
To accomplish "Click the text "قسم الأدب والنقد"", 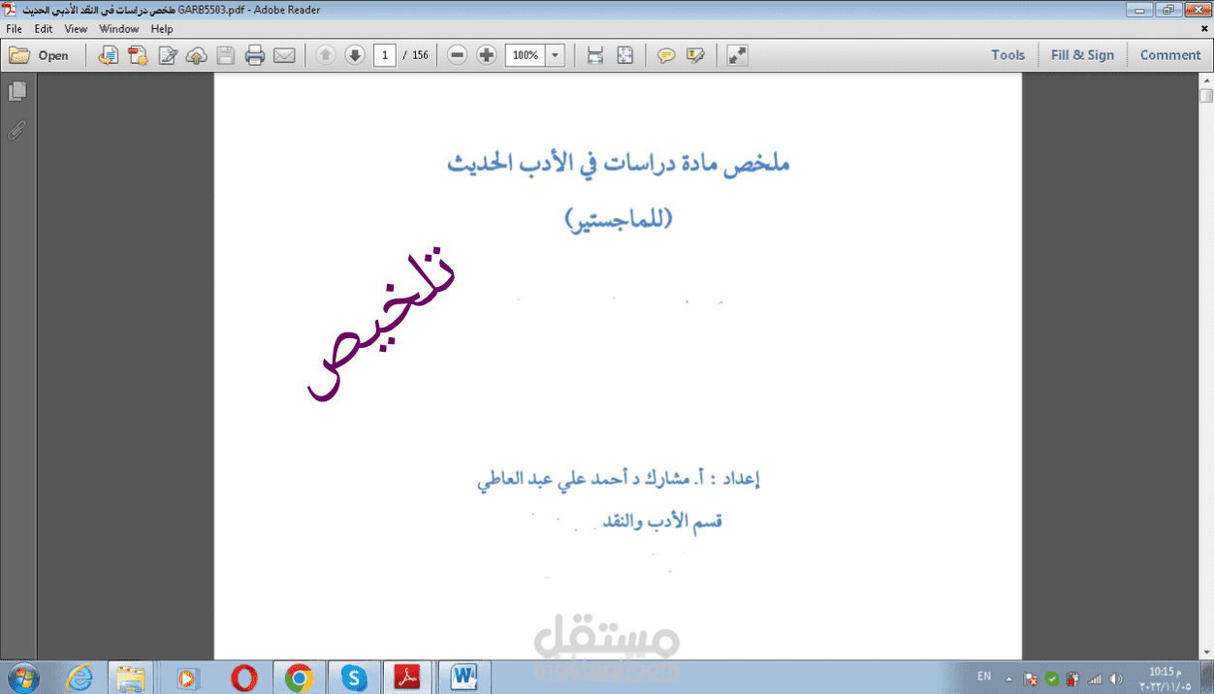I will click(663, 521).
